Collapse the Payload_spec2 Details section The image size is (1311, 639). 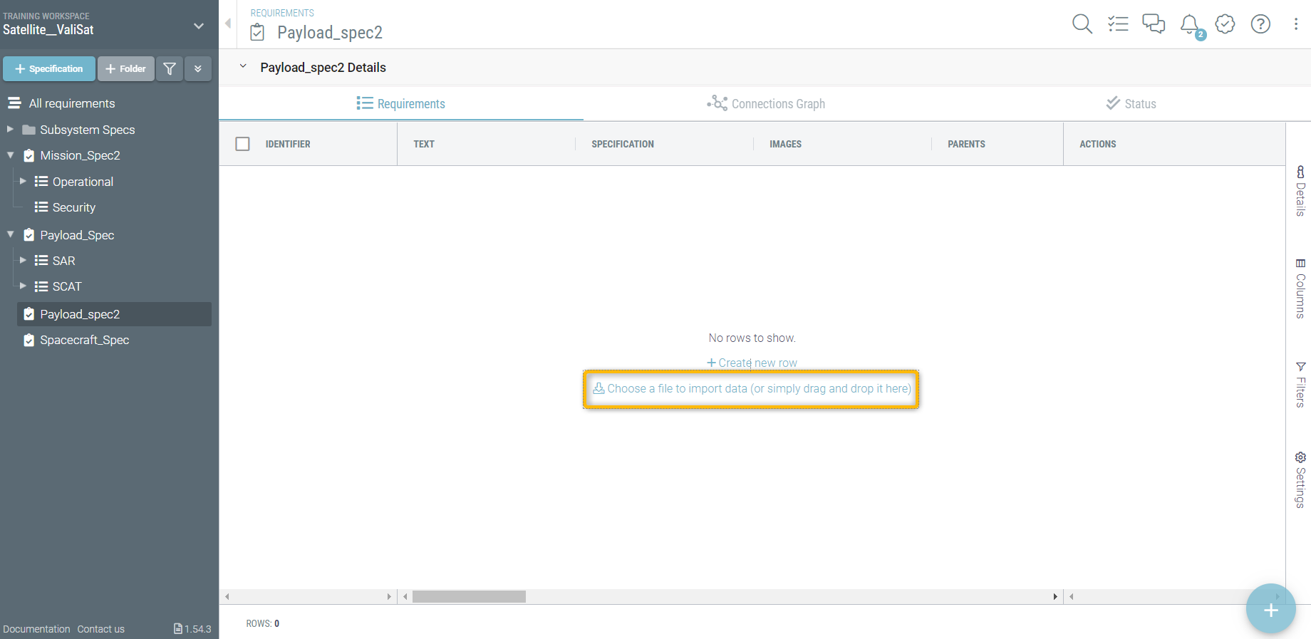(x=243, y=66)
